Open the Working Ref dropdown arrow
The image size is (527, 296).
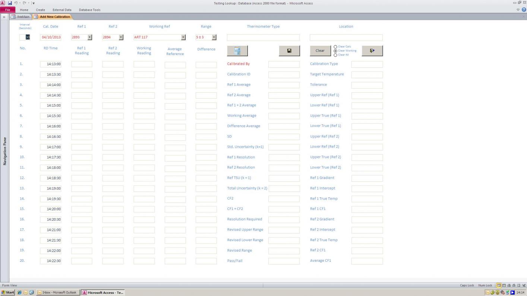click(x=183, y=37)
